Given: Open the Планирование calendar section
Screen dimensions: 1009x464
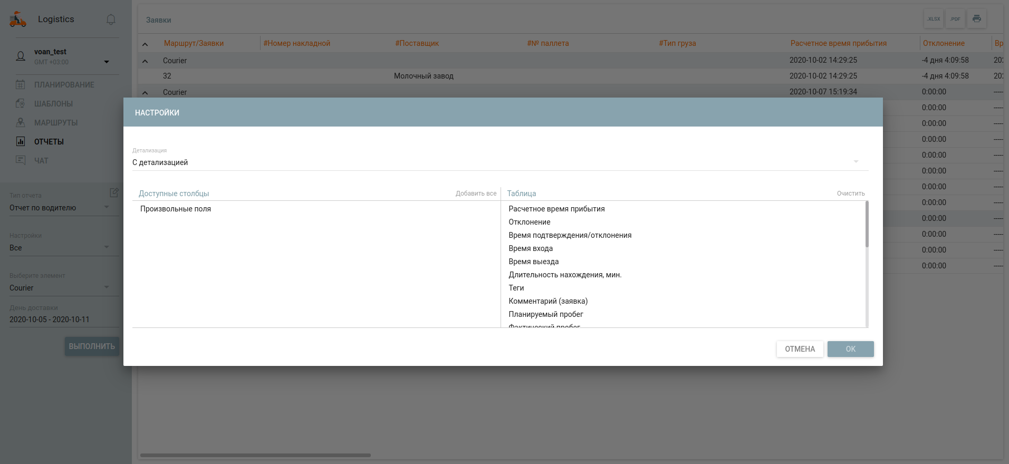Looking at the screenshot, I should click(64, 85).
